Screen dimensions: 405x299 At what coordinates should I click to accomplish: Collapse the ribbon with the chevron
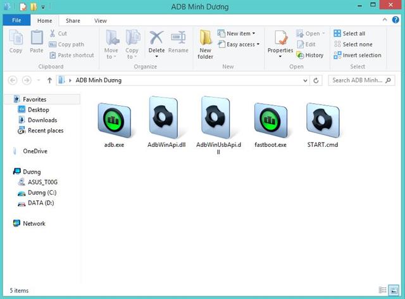(x=385, y=20)
